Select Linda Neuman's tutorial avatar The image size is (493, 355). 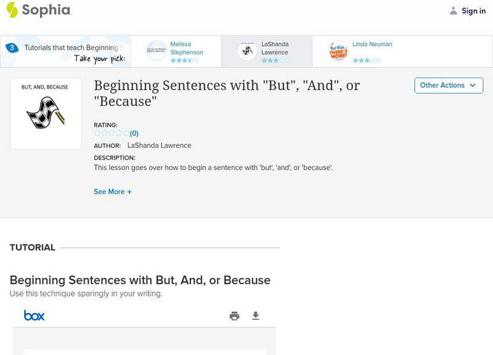(x=338, y=51)
